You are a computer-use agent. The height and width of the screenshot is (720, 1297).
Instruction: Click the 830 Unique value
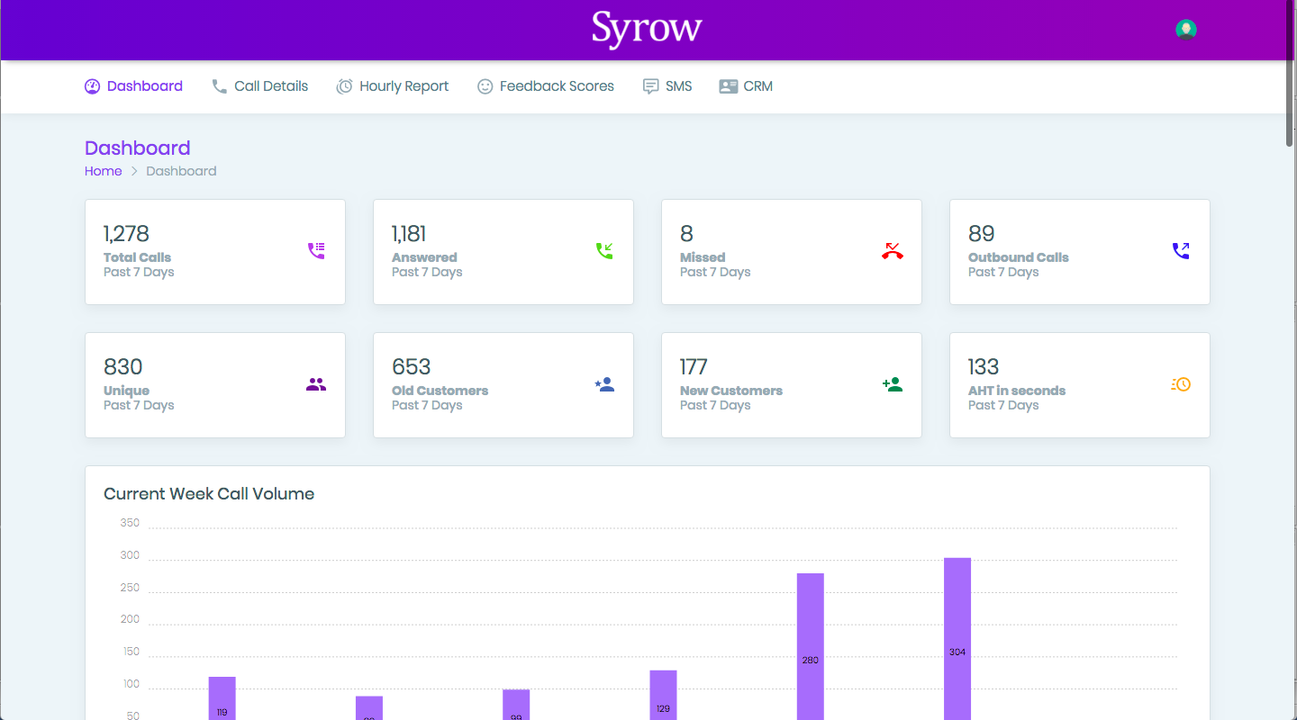(x=123, y=367)
